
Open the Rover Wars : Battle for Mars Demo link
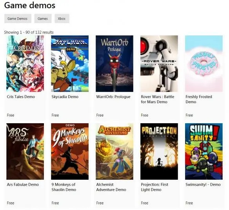[x=158, y=99]
